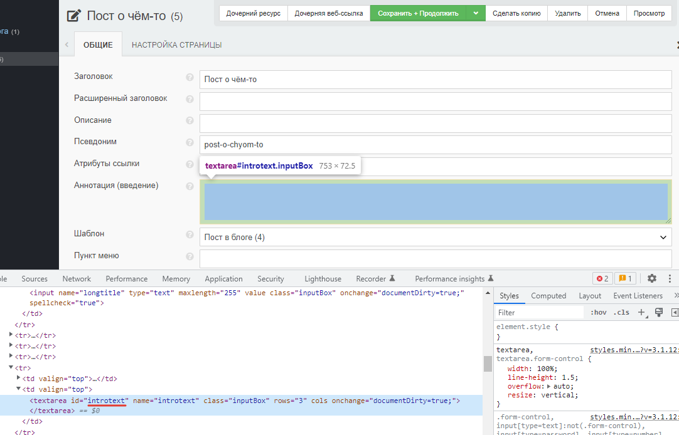This screenshot has height=435, width=679.
Task: Toggle the computed styles sidebar button
Action: (675, 312)
